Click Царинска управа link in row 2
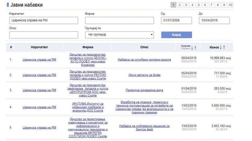 point(39,75)
